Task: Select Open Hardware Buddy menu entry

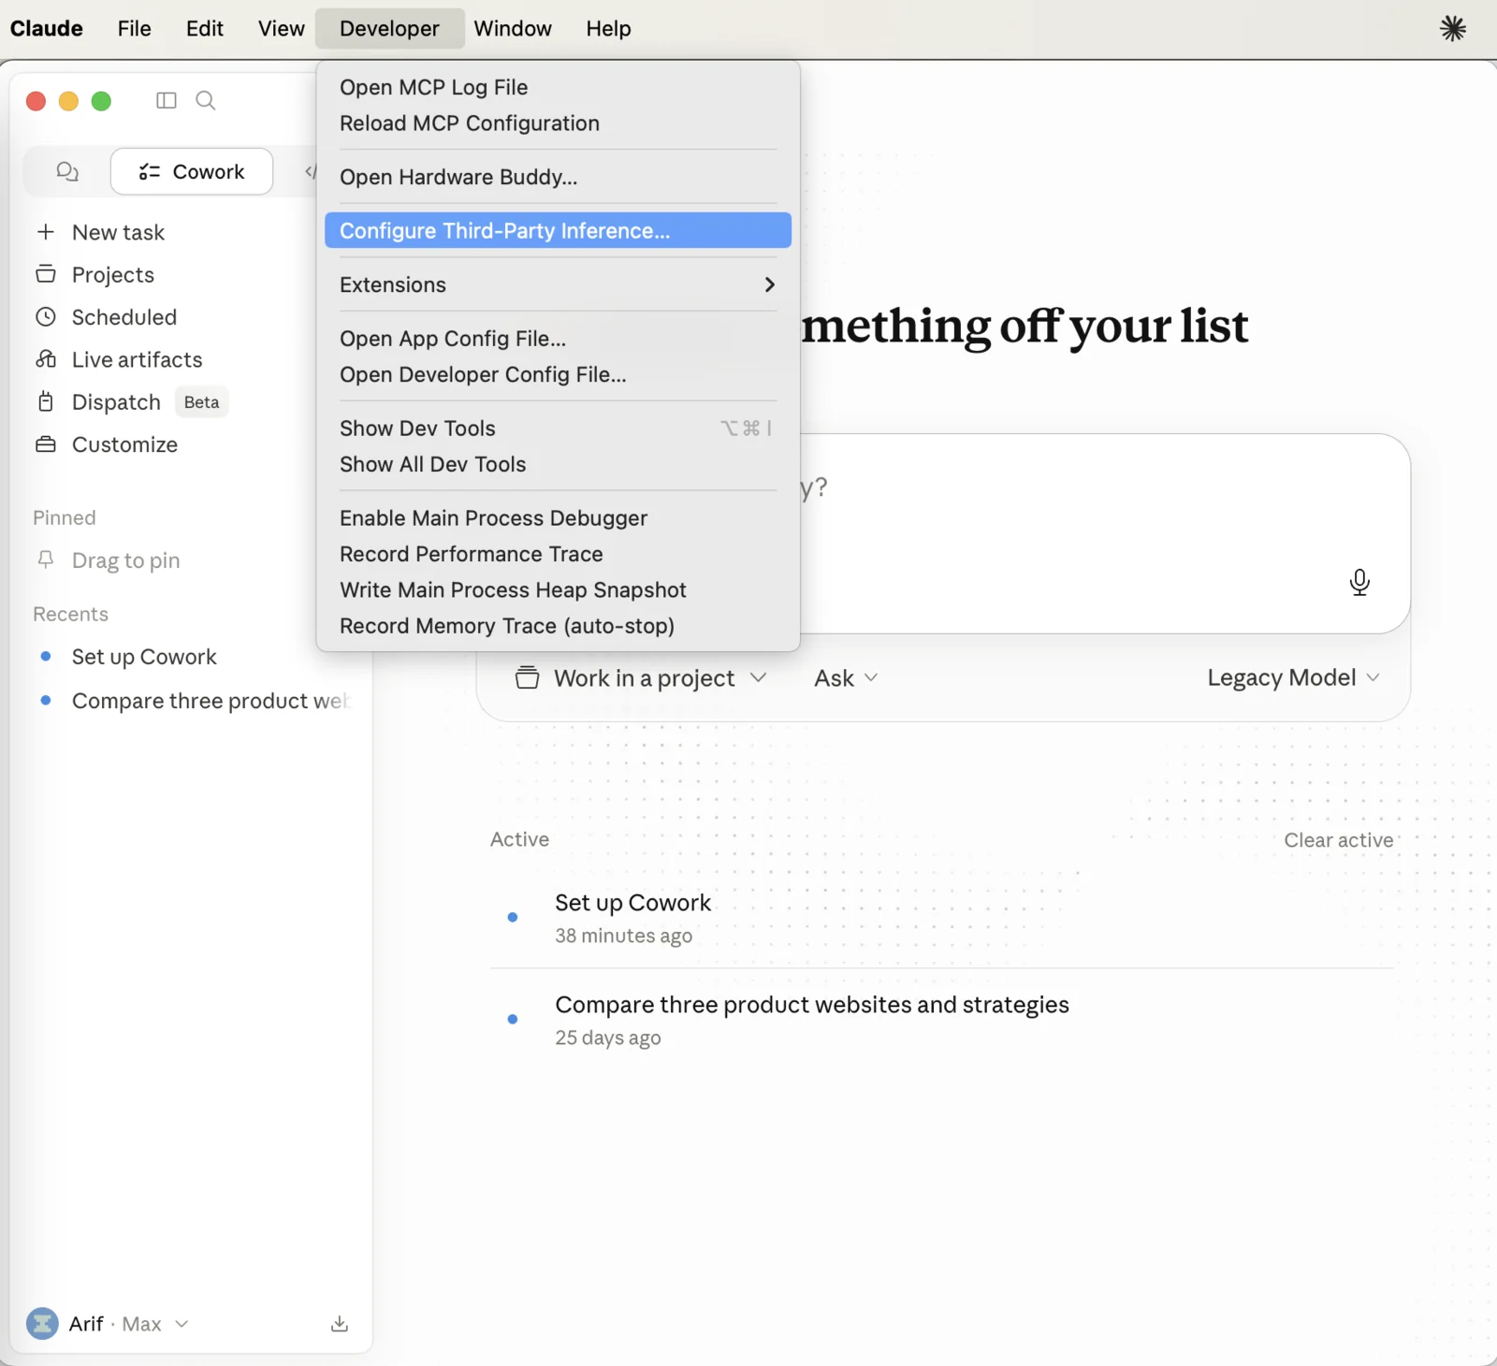Action: tap(558, 177)
